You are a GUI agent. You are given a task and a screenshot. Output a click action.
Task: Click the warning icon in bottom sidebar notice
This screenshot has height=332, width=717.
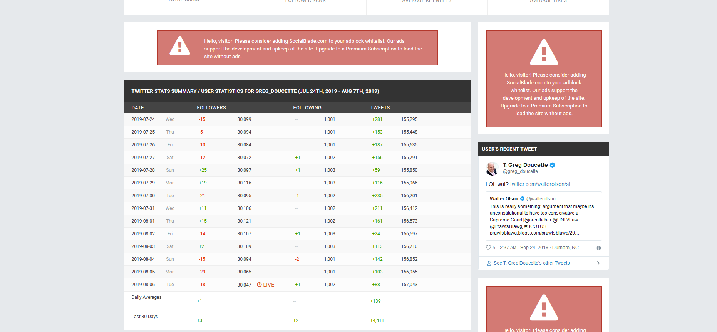pyautogui.click(x=544, y=307)
